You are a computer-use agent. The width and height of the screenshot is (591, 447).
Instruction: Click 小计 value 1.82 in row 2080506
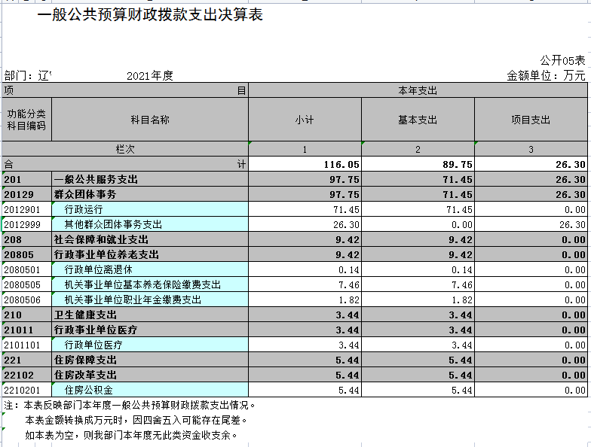[x=305, y=300]
